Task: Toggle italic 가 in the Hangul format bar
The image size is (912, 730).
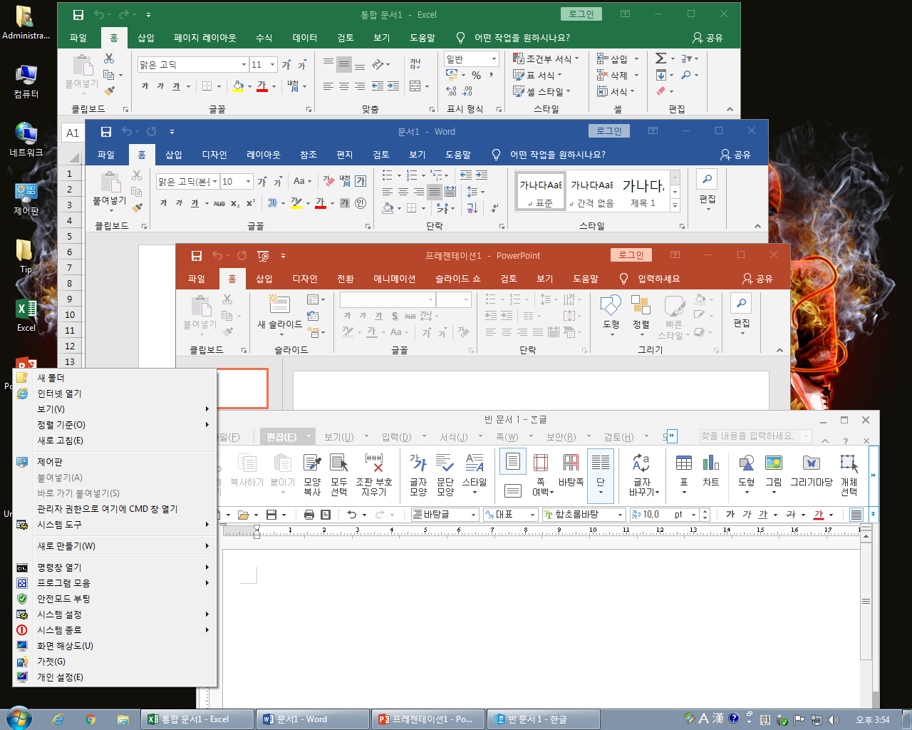Action: 747,514
